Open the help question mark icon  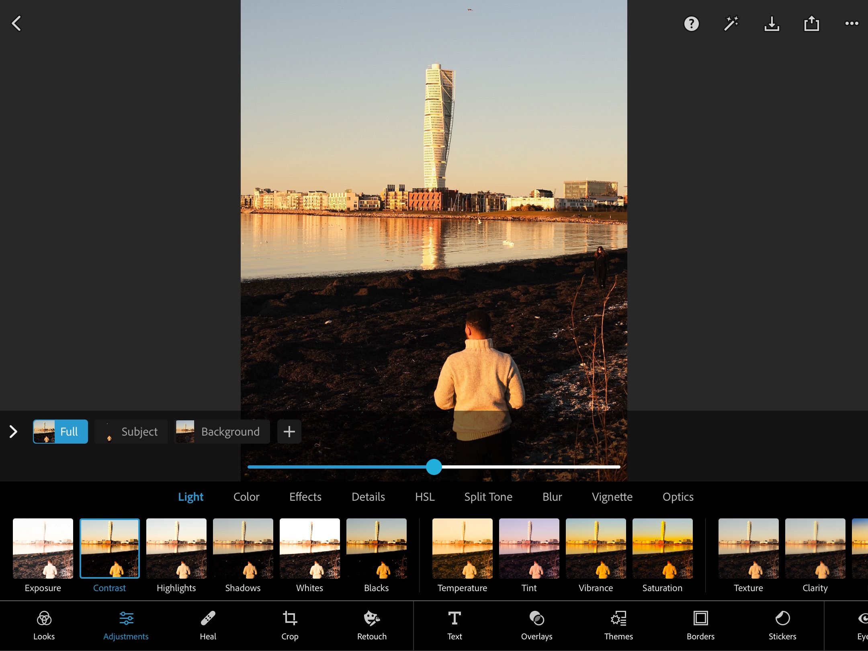pyautogui.click(x=691, y=24)
